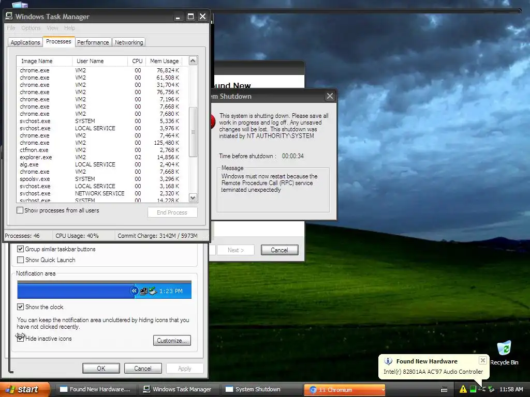Click process list scroll down arrow
The image size is (530, 397).
(x=193, y=198)
